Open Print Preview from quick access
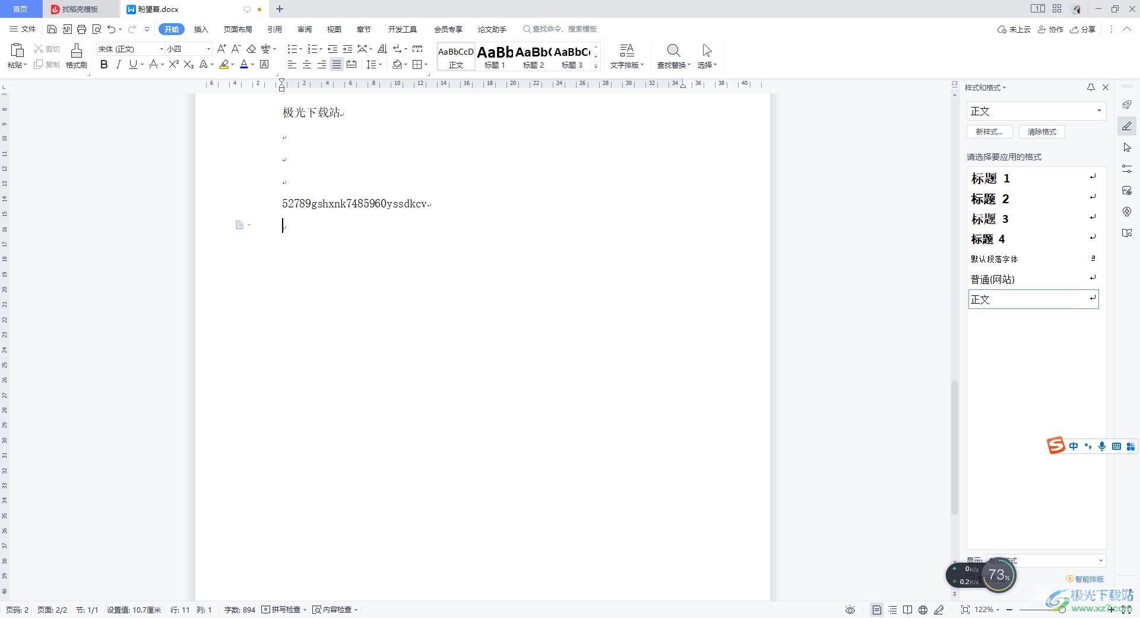The width and height of the screenshot is (1140, 618). pyautogui.click(x=97, y=29)
